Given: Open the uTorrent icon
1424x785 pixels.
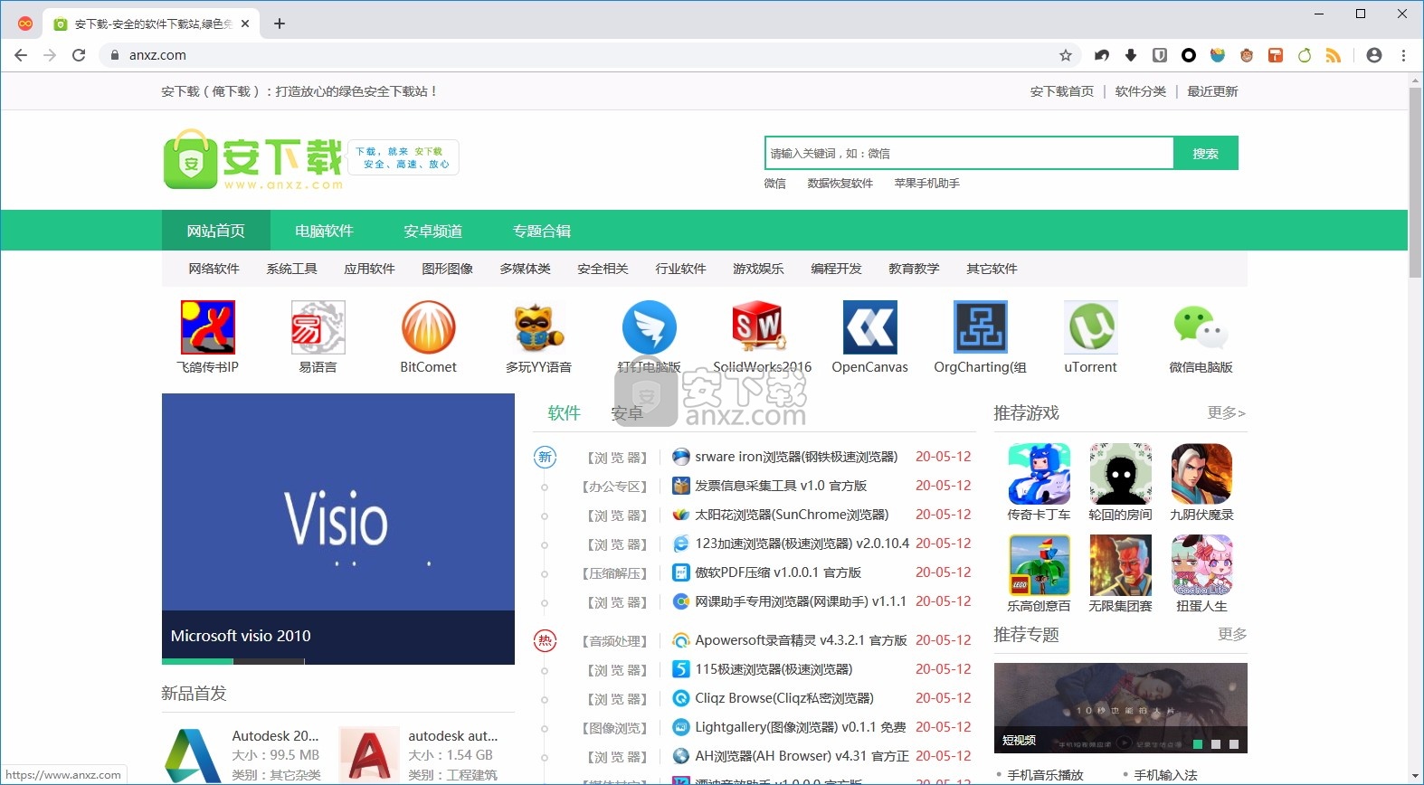Looking at the screenshot, I should 1091,327.
